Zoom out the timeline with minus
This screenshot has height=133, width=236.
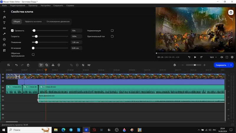coord(183,65)
